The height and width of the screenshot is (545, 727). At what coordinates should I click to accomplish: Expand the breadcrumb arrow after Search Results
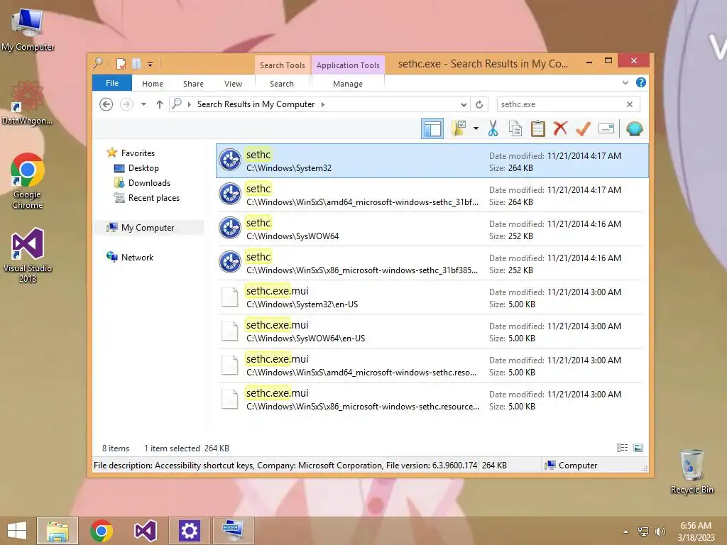click(323, 105)
